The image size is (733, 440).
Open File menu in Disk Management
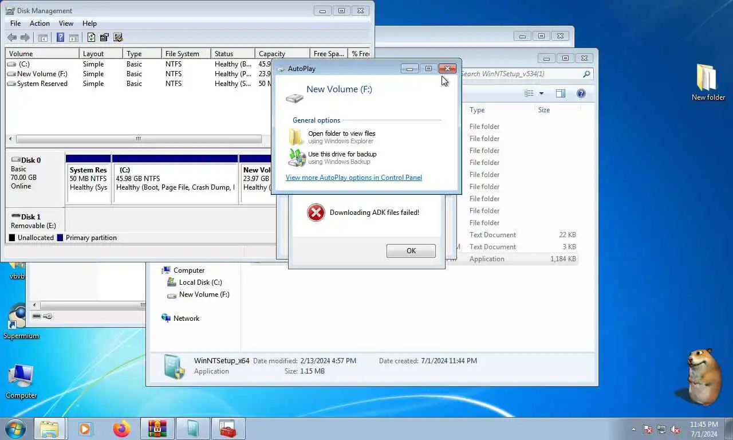[x=15, y=23]
